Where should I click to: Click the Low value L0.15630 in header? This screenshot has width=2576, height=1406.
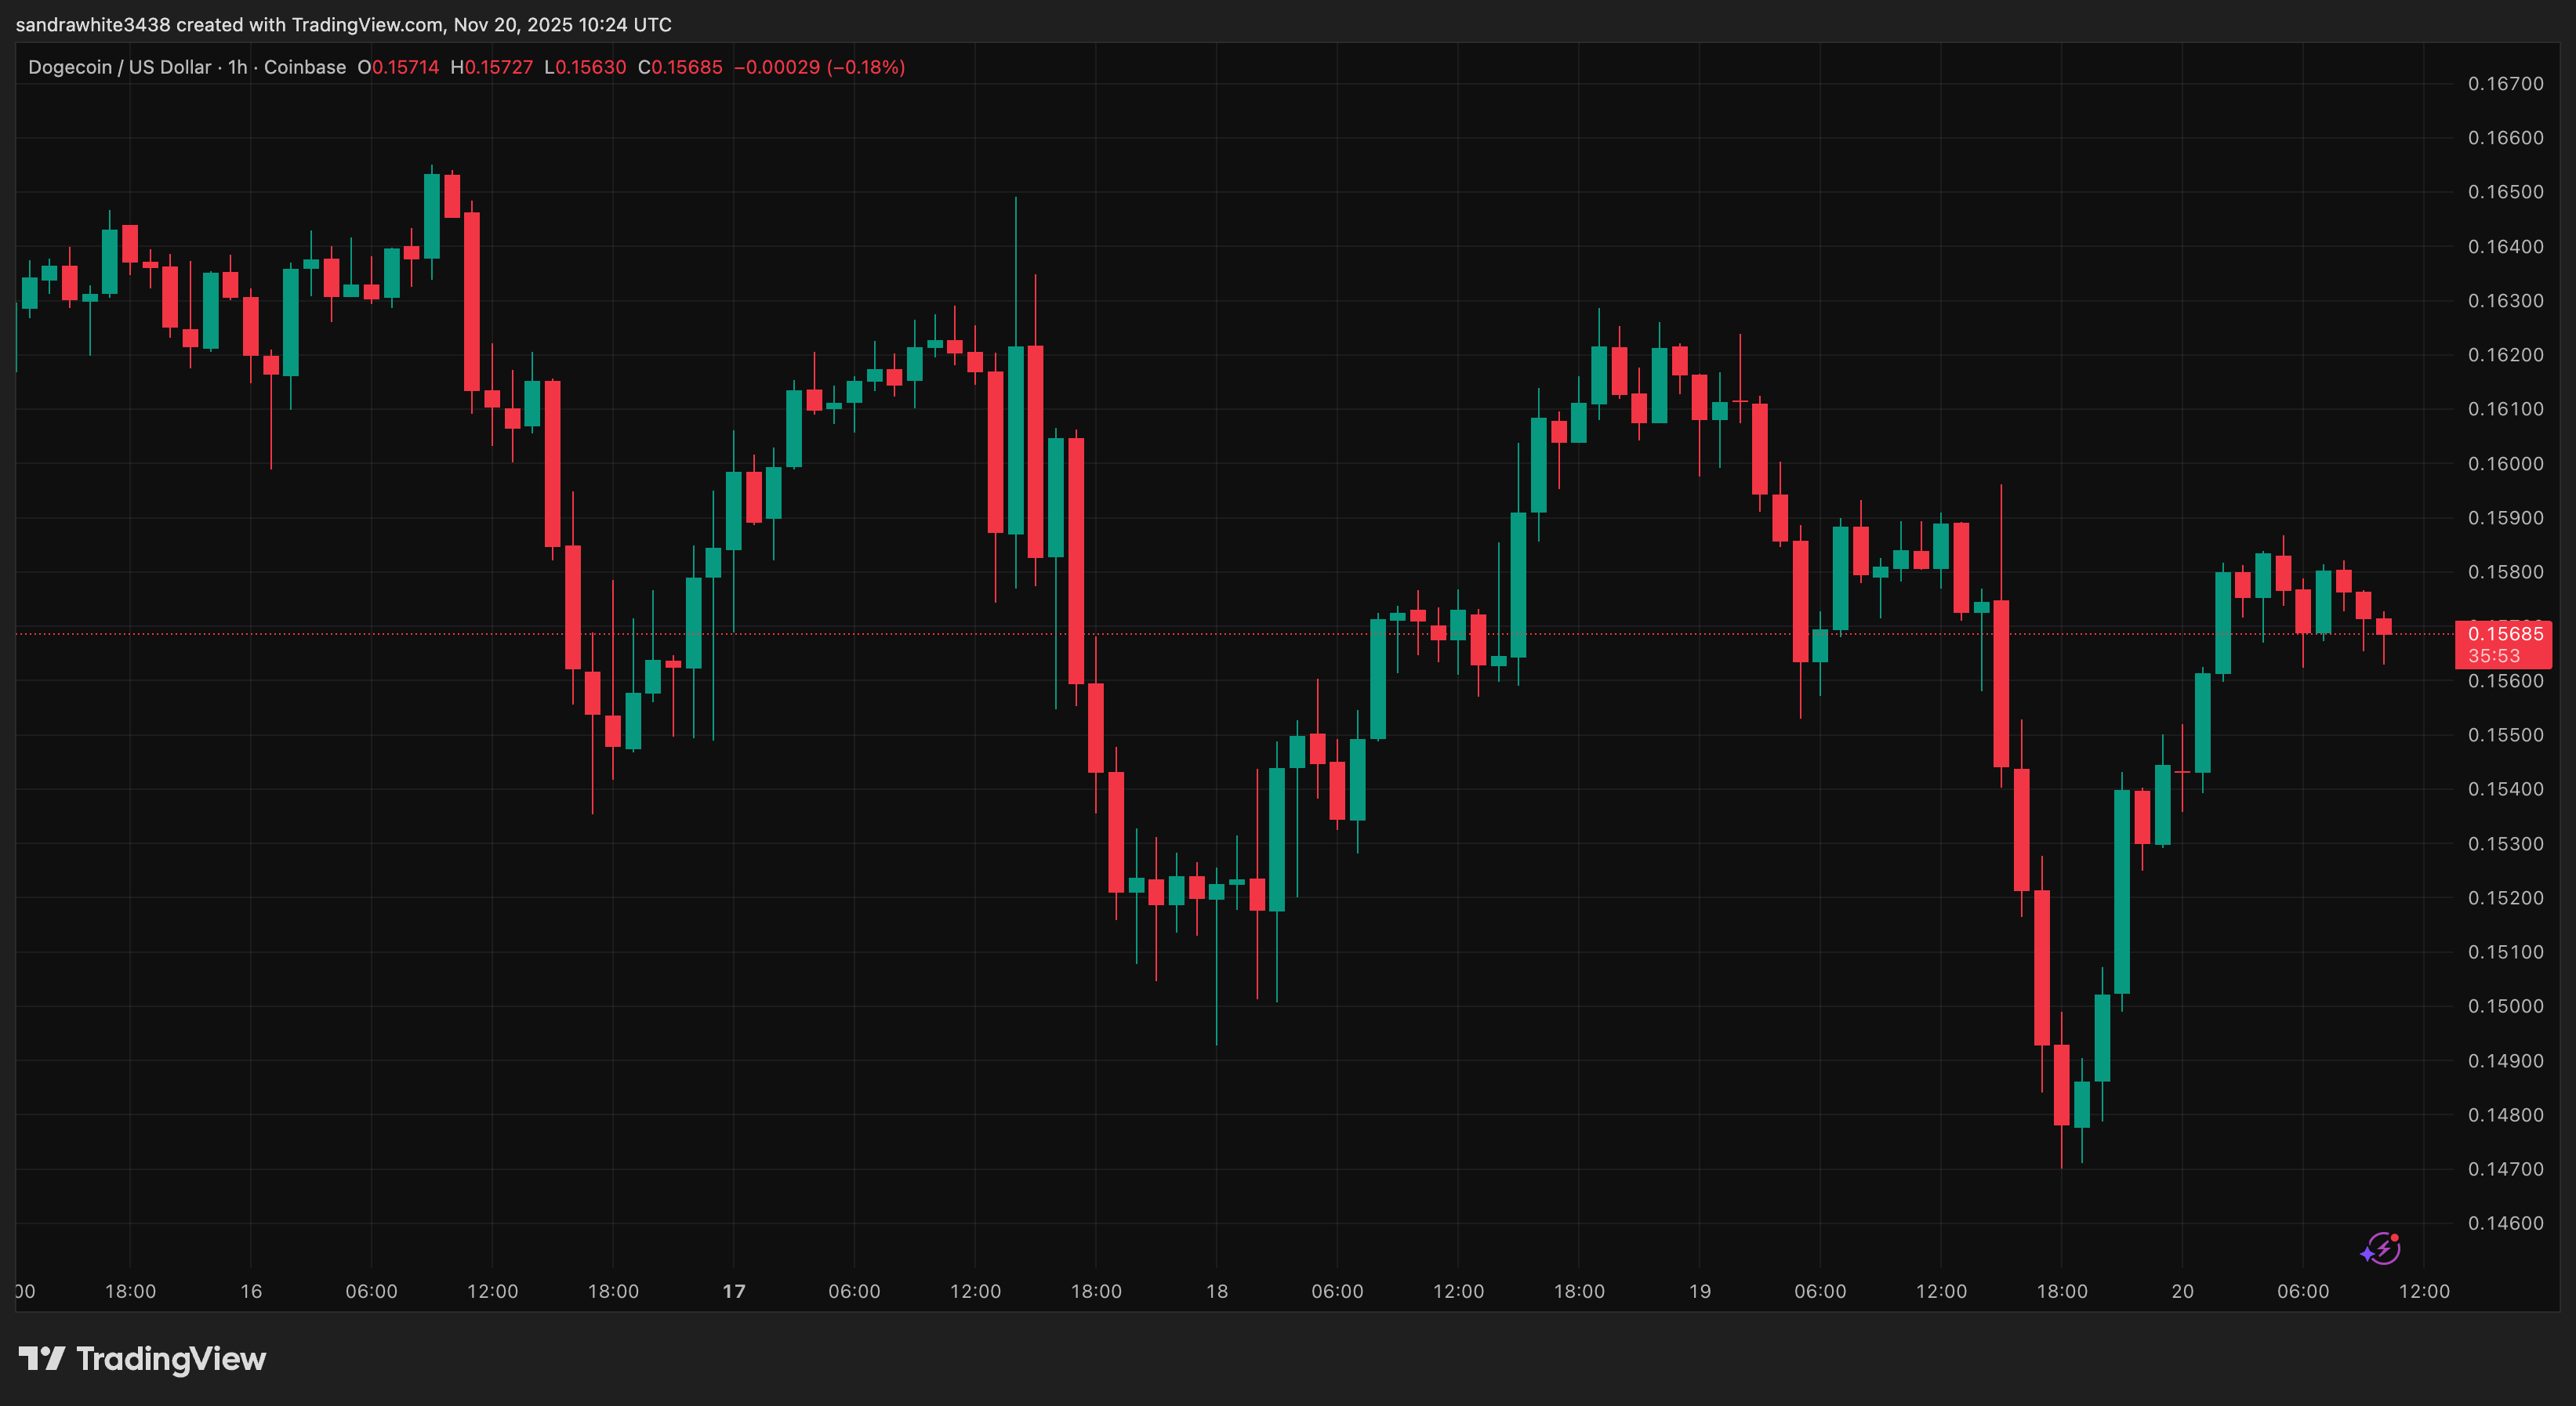click(585, 67)
